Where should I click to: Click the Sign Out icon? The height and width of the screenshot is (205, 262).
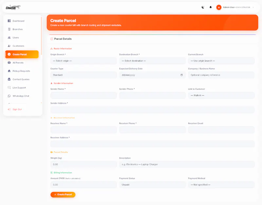pyautogui.click(x=9, y=109)
